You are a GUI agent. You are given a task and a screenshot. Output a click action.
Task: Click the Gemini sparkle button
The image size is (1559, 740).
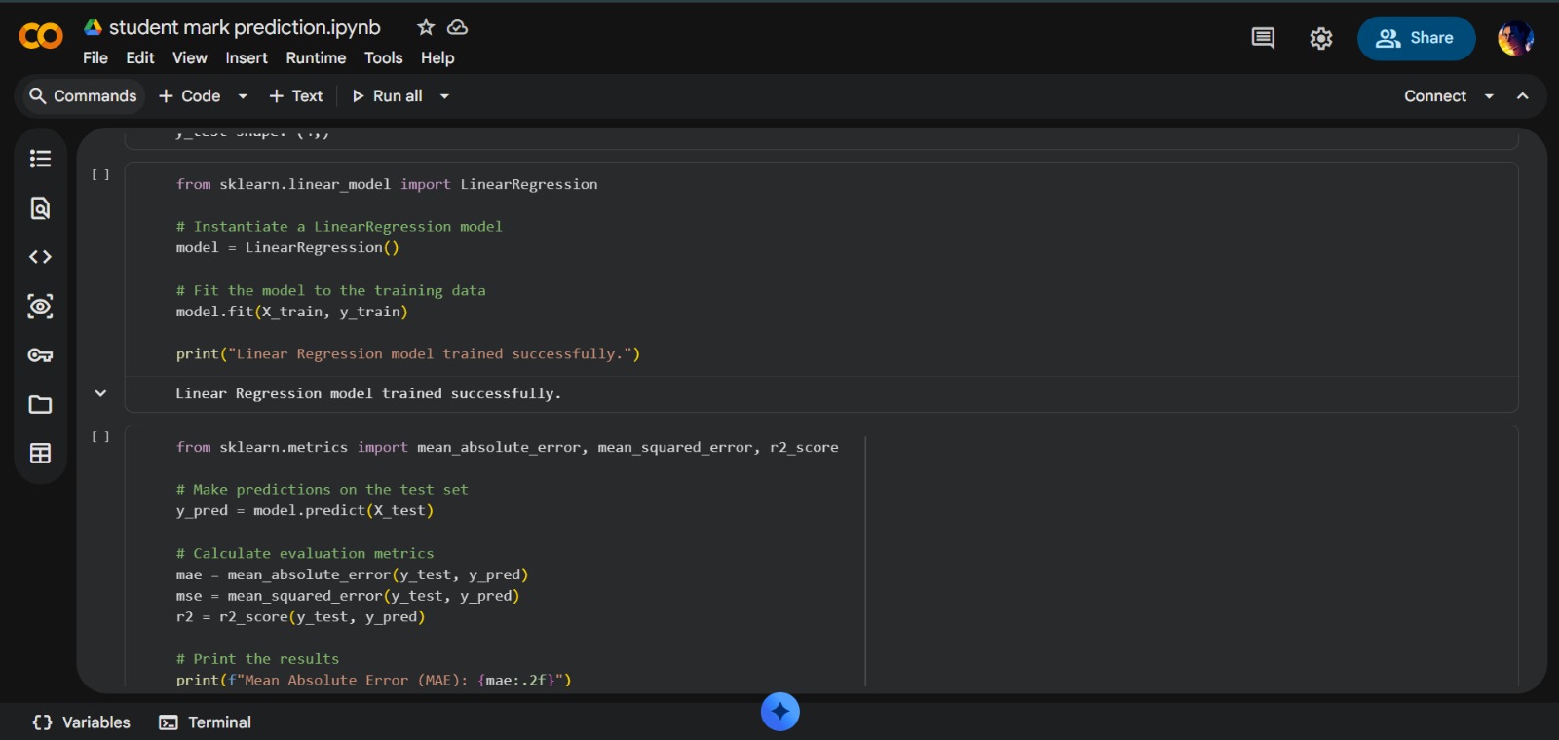coord(779,712)
